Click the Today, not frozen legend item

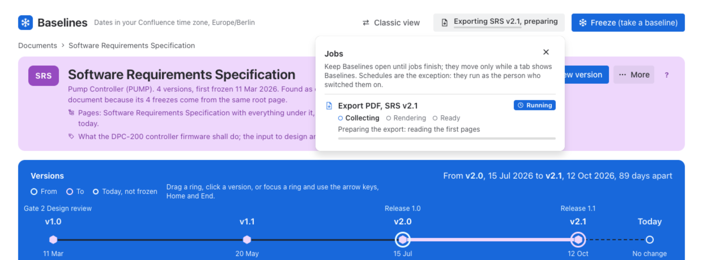[x=125, y=192]
